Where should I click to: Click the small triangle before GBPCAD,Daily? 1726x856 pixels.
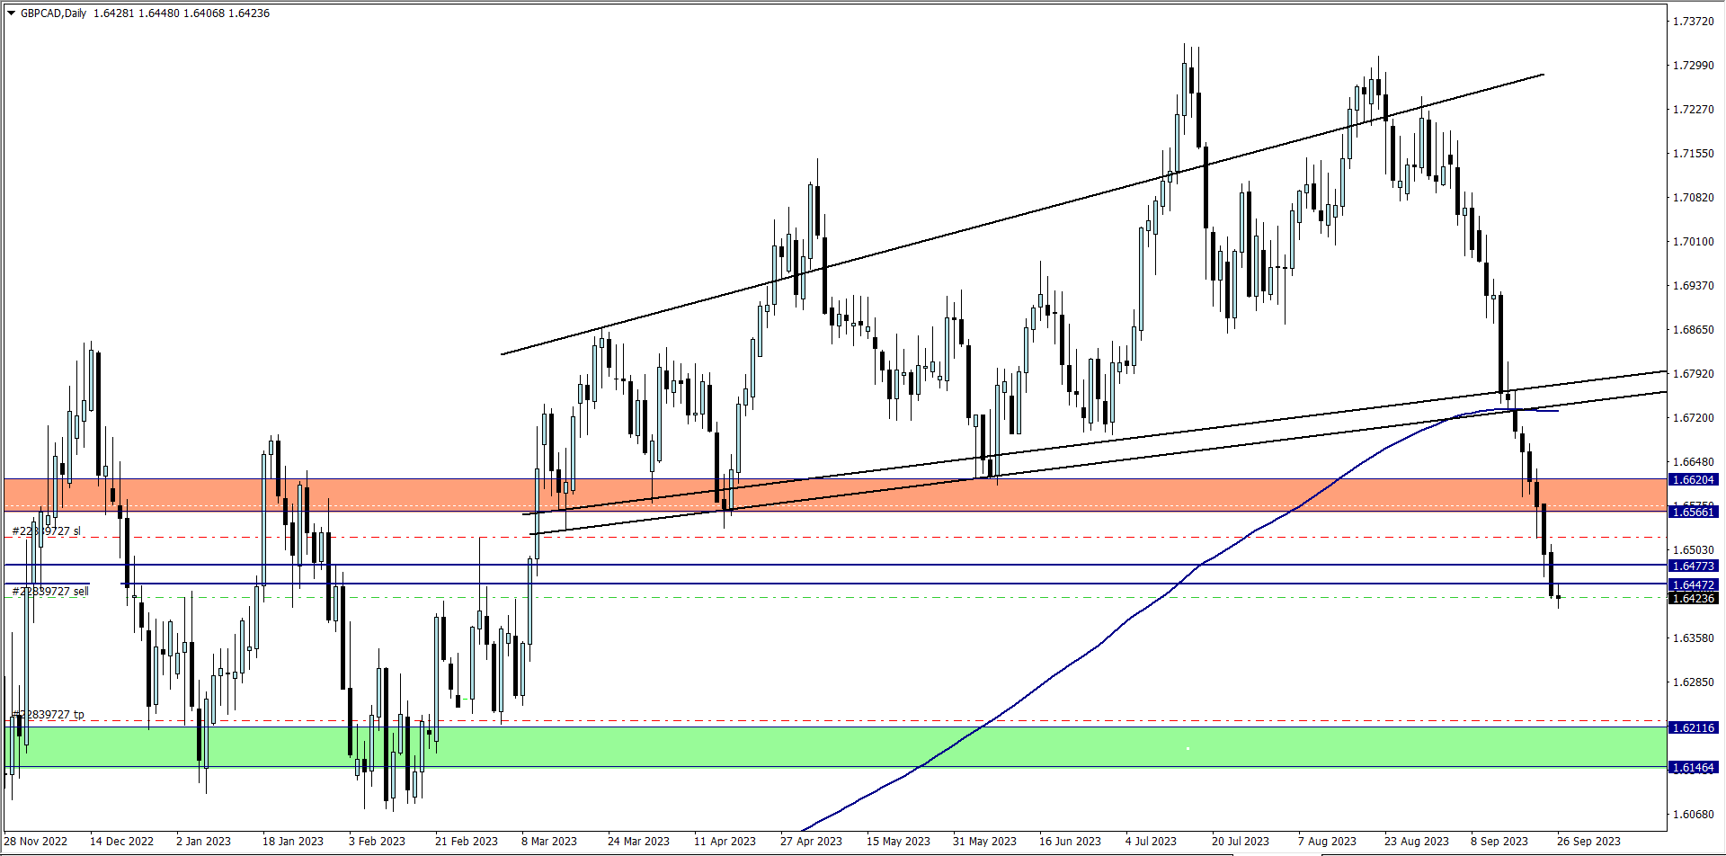[11, 13]
